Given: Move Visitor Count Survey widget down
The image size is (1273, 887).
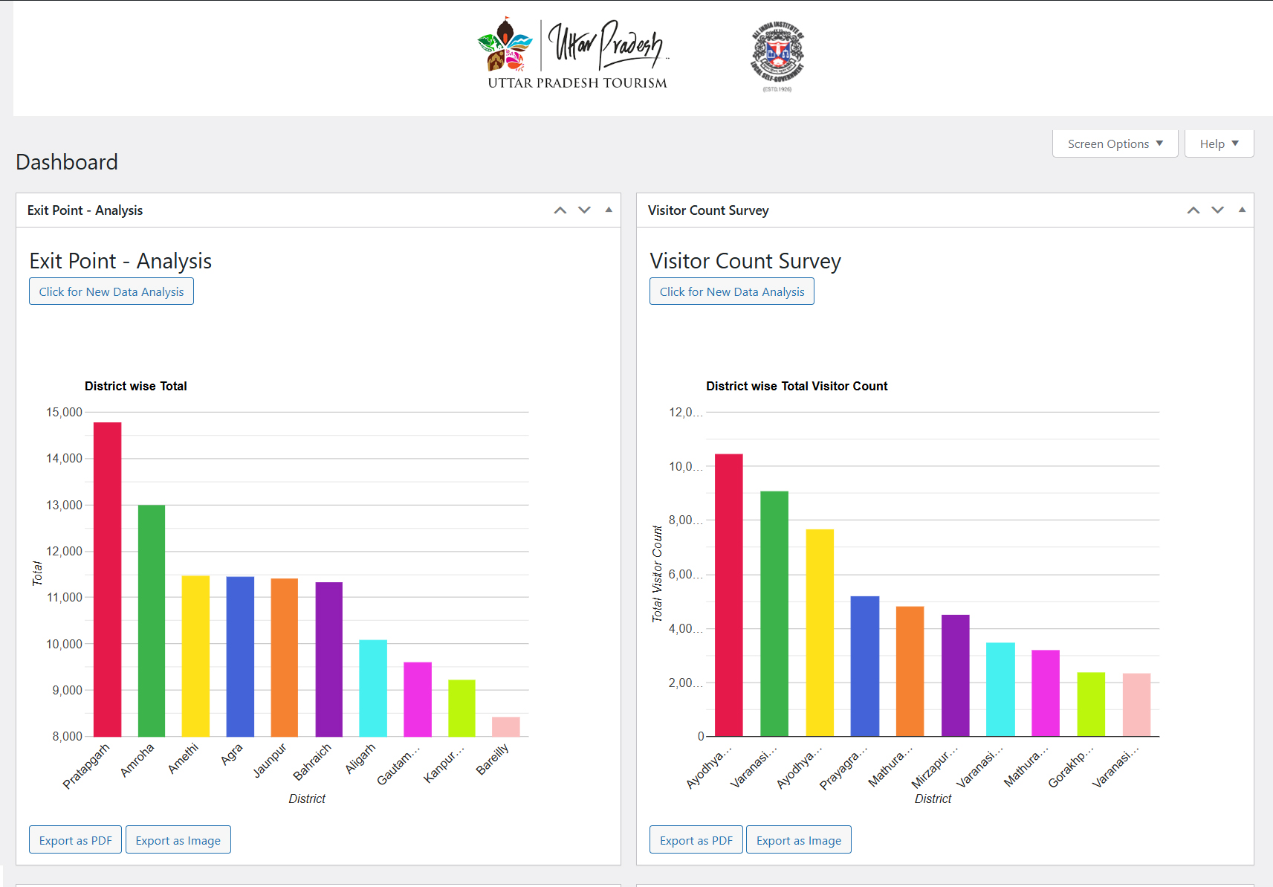Looking at the screenshot, I should tap(1218, 210).
